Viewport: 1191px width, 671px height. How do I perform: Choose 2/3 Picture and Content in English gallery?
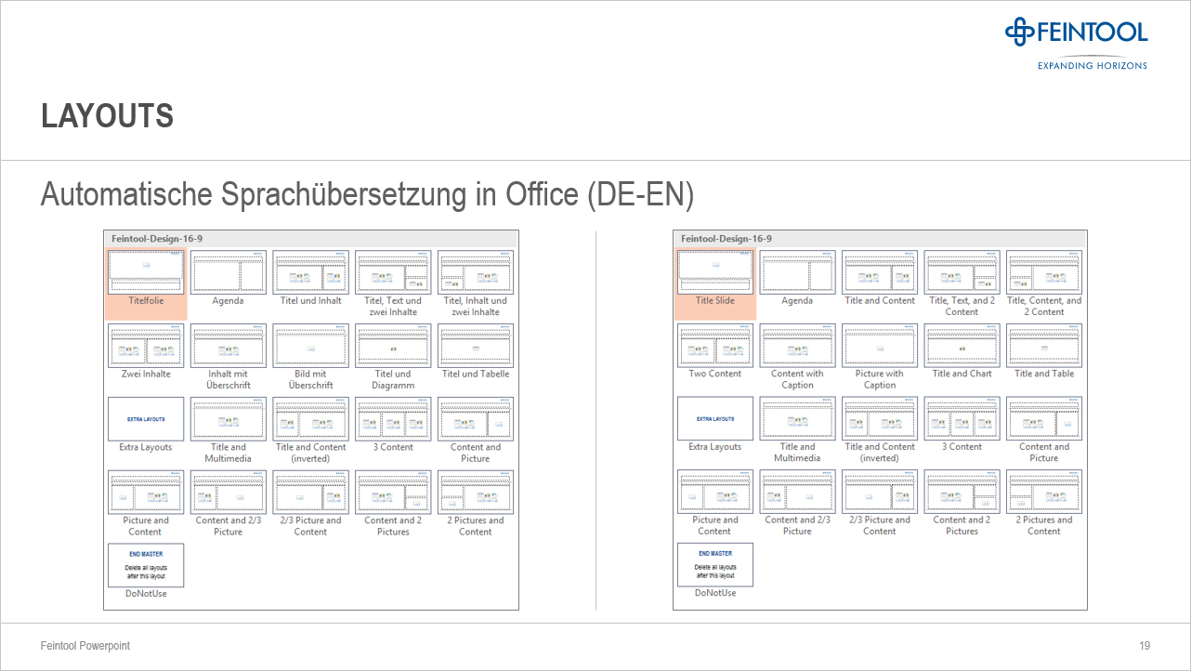coord(880,493)
